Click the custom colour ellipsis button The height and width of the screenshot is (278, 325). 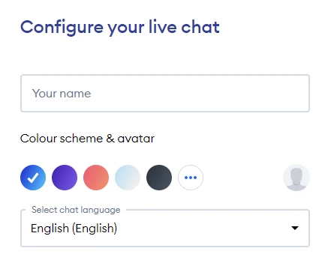[x=191, y=178]
